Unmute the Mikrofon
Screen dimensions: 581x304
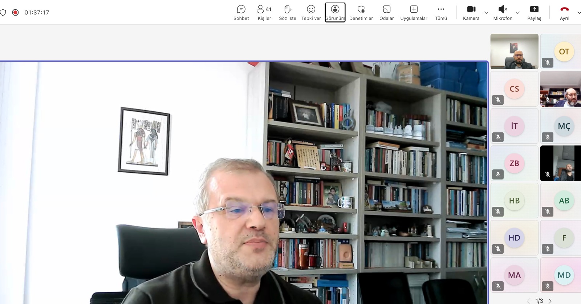tap(503, 12)
